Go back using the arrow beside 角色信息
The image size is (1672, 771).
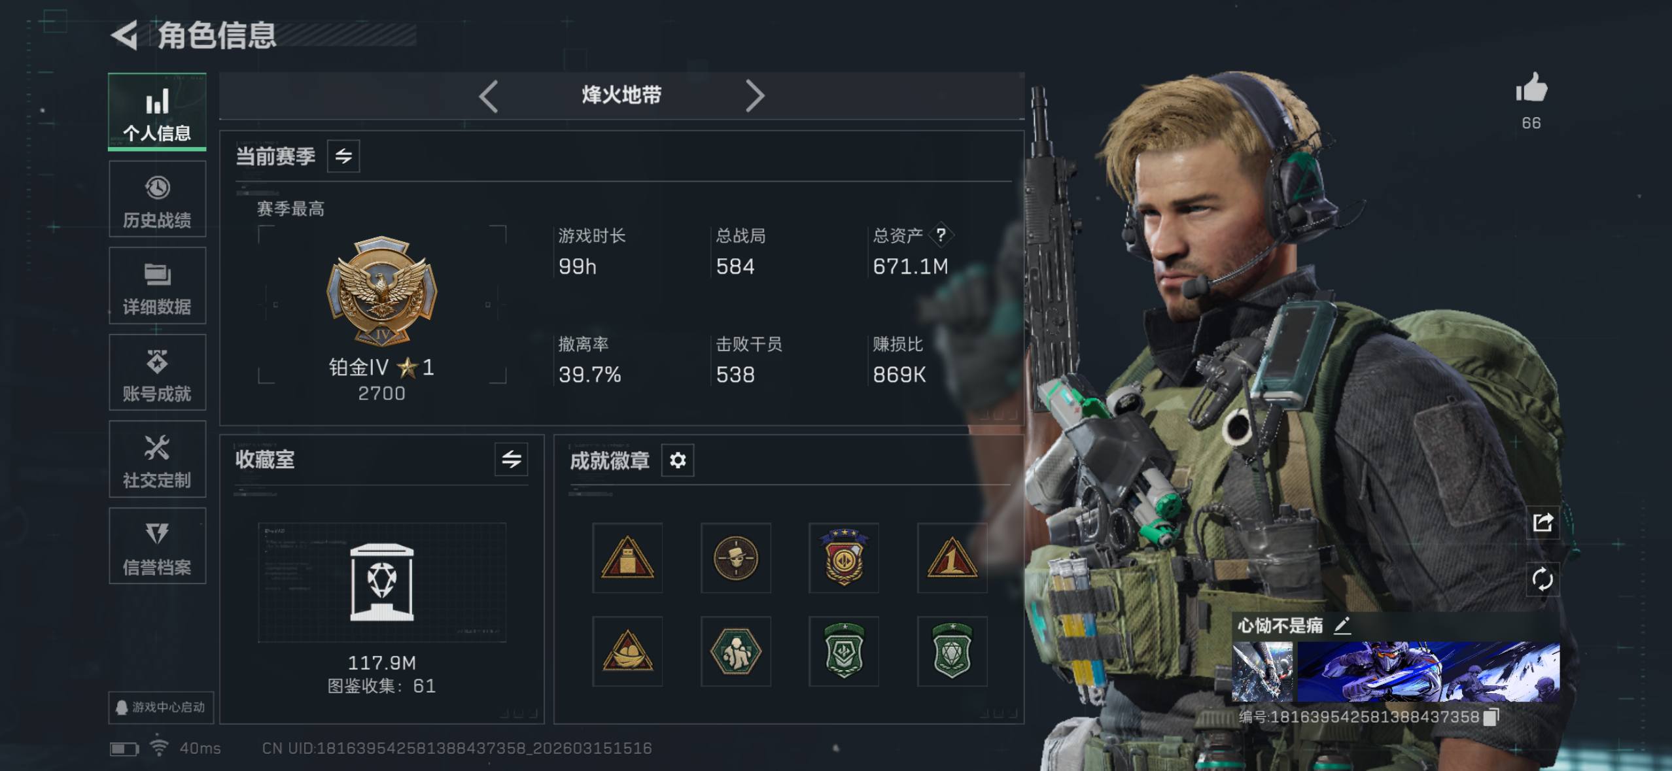click(124, 35)
